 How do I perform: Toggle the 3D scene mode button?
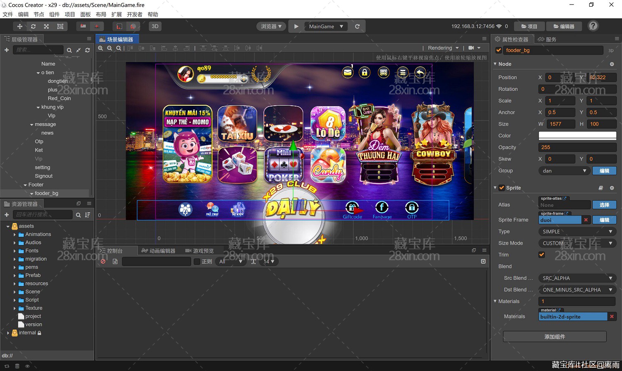(155, 26)
